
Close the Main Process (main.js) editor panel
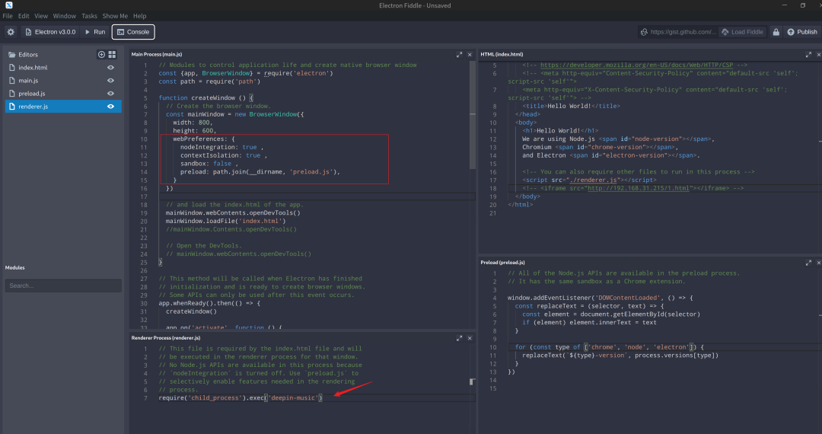[470, 55]
